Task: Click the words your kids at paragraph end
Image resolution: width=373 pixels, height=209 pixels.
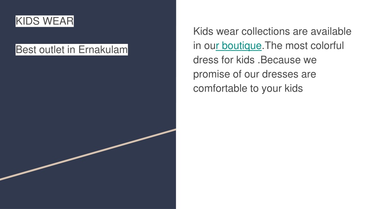Action: (282, 89)
